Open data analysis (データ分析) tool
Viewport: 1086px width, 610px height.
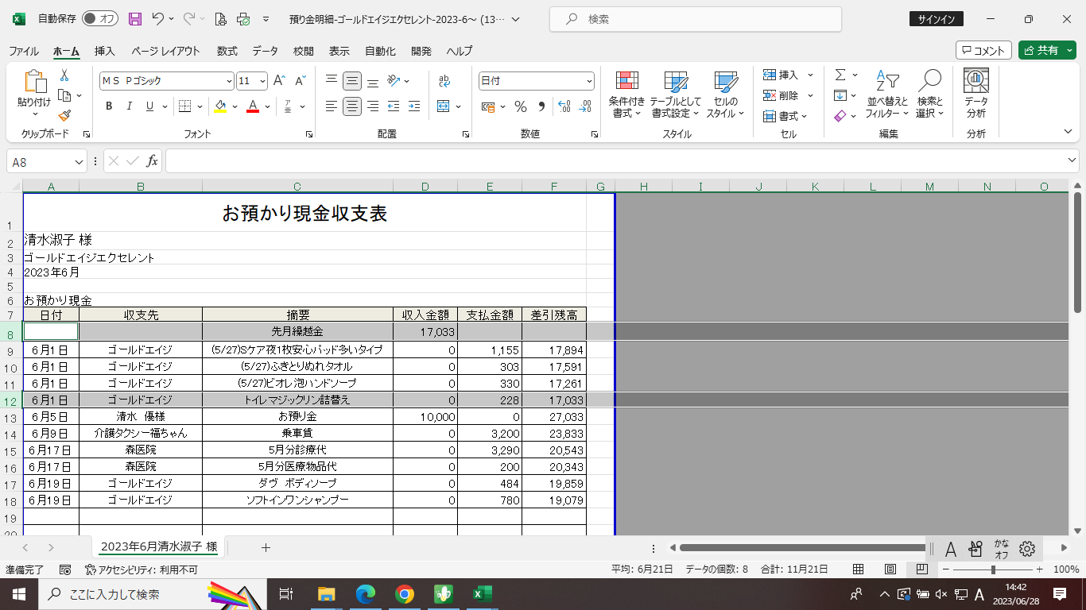(975, 95)
